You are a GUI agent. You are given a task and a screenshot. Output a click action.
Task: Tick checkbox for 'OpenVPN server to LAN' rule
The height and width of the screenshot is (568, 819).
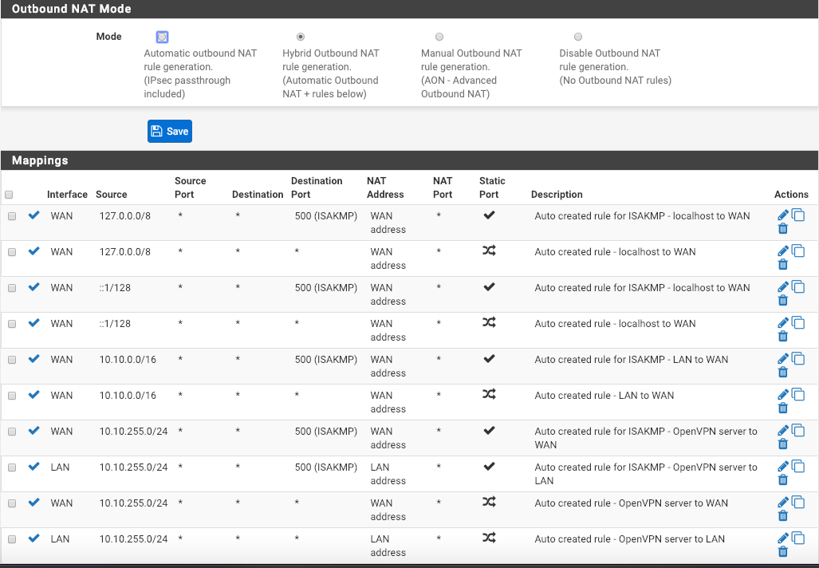(x=12, y=539)
